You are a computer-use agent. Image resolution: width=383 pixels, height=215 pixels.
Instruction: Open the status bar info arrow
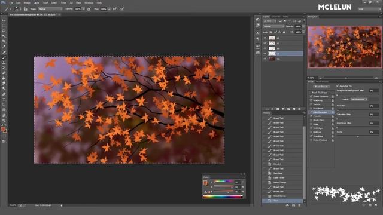tap(61, 205)
